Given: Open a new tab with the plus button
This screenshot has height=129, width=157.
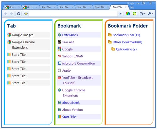Looking at the screenshot, I should tap(132, 7).
